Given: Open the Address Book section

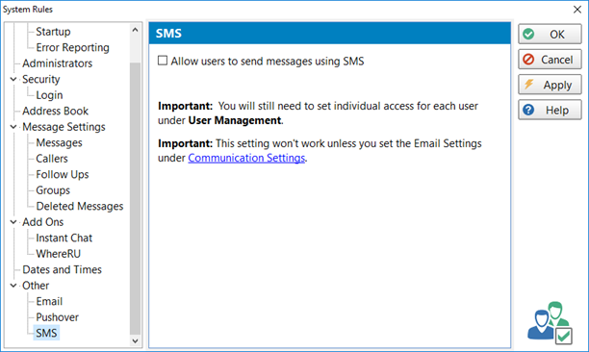Looking at the screenshot, I should click(x=55, y=111).
